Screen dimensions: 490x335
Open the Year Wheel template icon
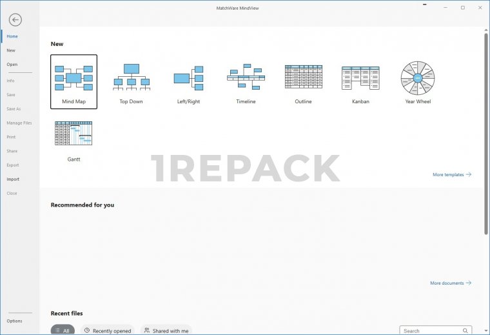pos(418,77)
